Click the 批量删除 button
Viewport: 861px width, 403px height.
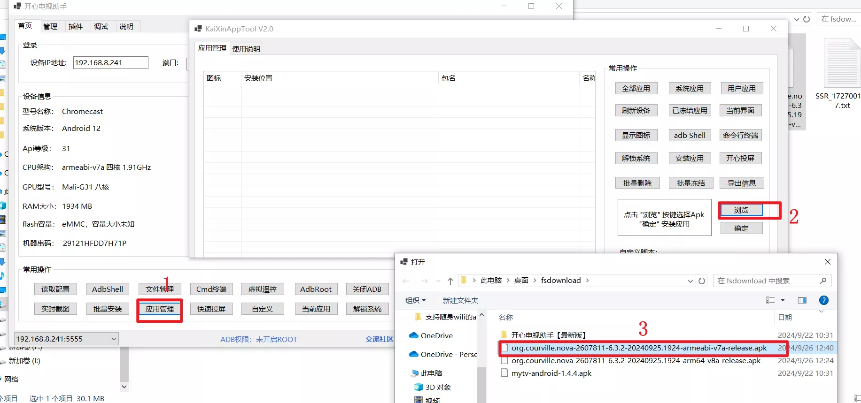point(637,183)
